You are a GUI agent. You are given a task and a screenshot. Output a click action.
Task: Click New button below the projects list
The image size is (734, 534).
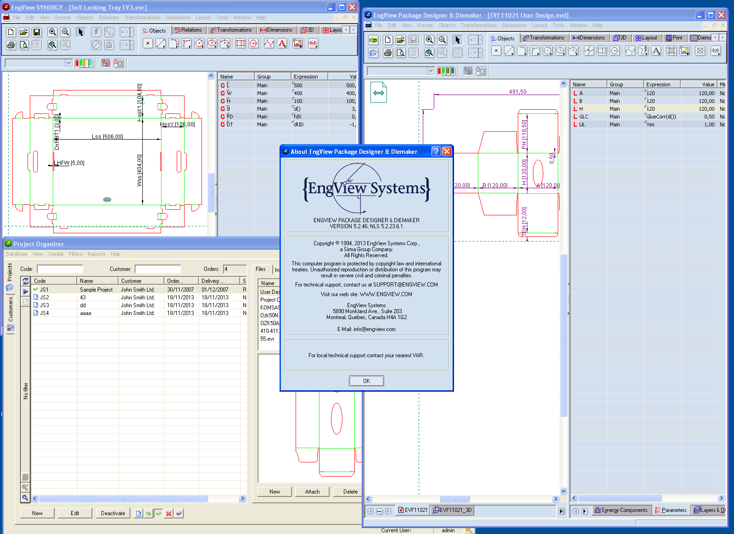tap(37, 513)
